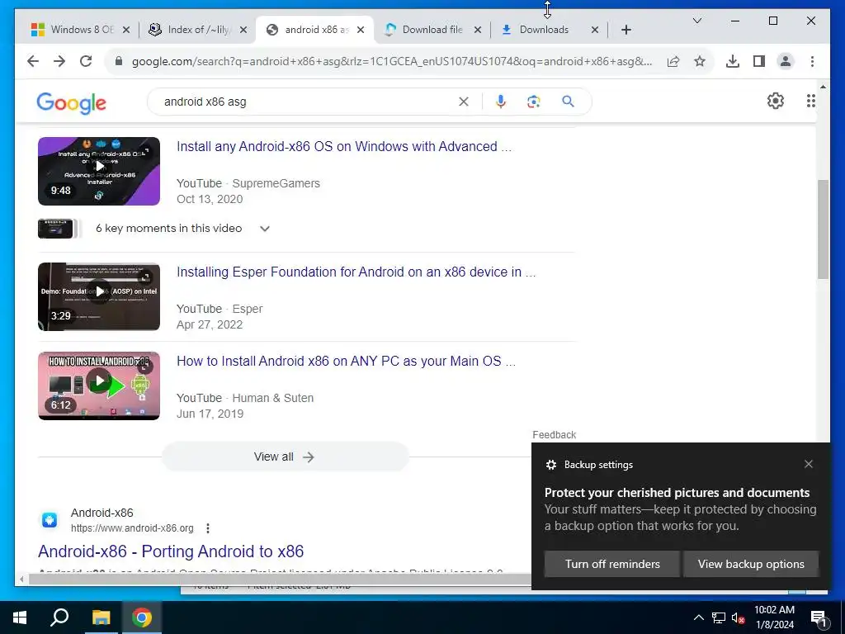Click View all videos button
Image resolution: width=845 pixels, height=634 pixels.
pos(285,457)
